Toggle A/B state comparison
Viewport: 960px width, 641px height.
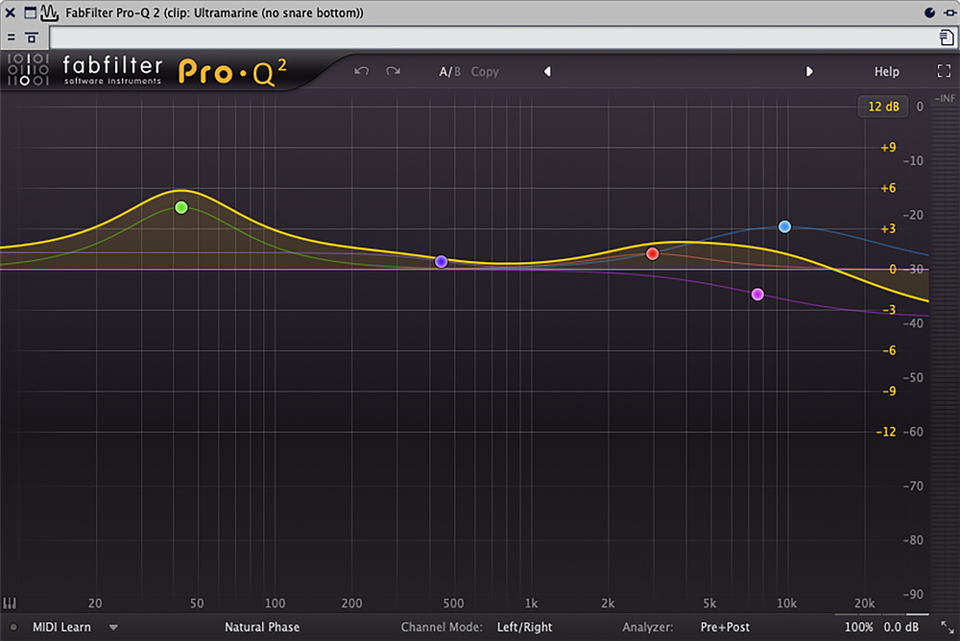coord(449,71)
